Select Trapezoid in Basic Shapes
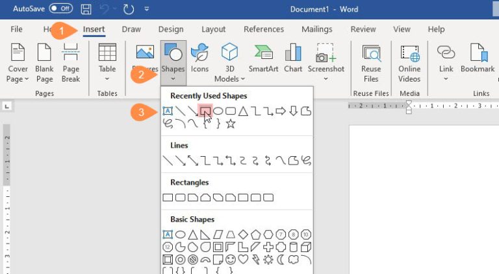This screenshot has width=499, height=274. click(231, 234)
